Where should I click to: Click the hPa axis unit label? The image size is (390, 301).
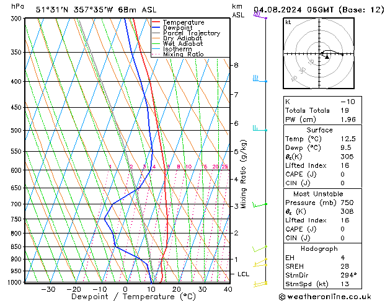tap(17, 6)
